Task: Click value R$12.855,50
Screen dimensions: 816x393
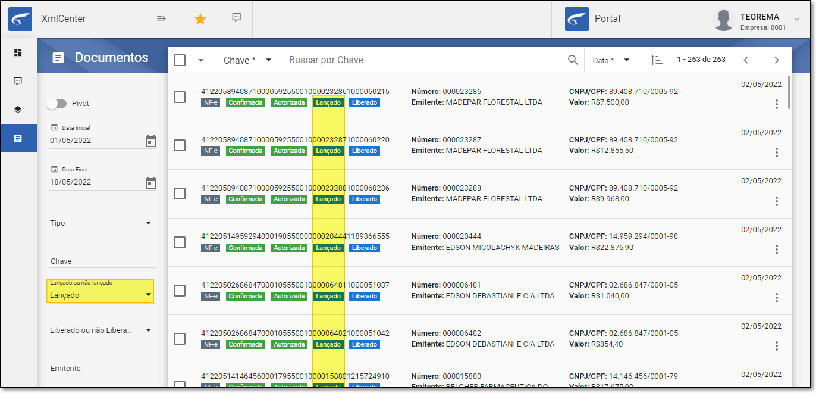Action: 612,151
